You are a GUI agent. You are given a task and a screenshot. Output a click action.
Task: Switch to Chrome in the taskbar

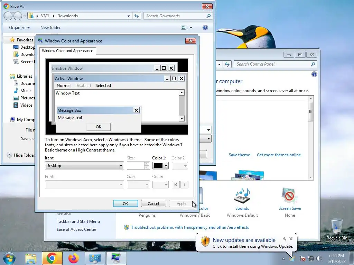tap(52, 258)
